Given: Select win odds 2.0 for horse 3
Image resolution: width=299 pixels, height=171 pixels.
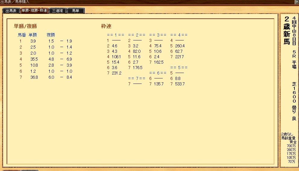Looking at the screenshot, I should point(33,53).
